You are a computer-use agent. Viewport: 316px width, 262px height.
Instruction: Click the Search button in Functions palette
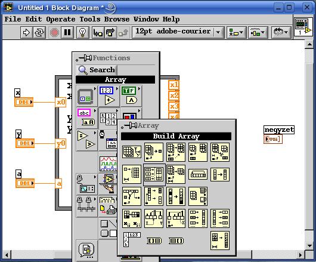point(97,70)
